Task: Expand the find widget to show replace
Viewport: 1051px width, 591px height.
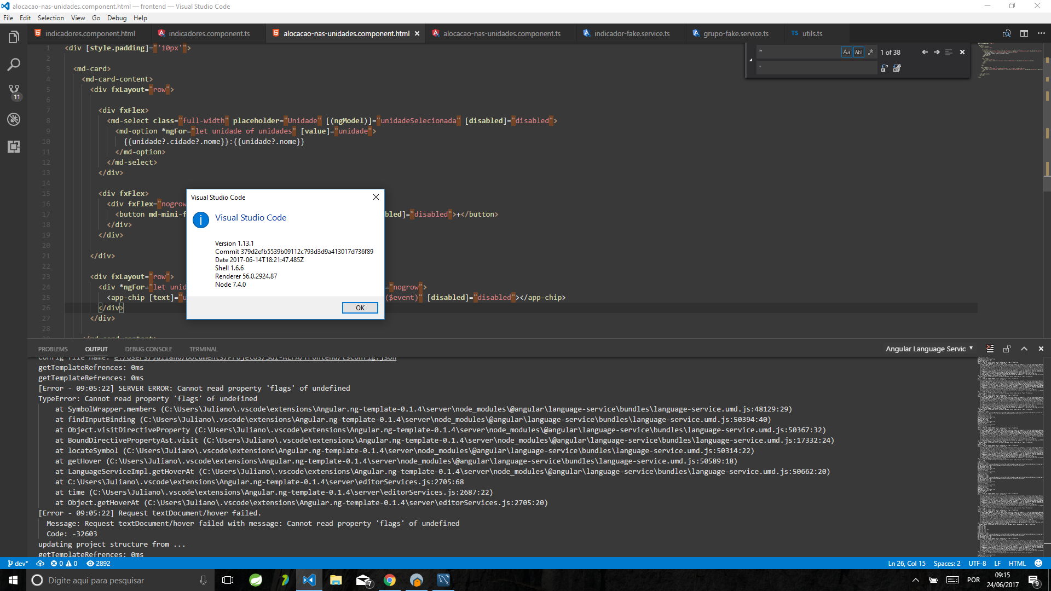Action: coord(751,59)
